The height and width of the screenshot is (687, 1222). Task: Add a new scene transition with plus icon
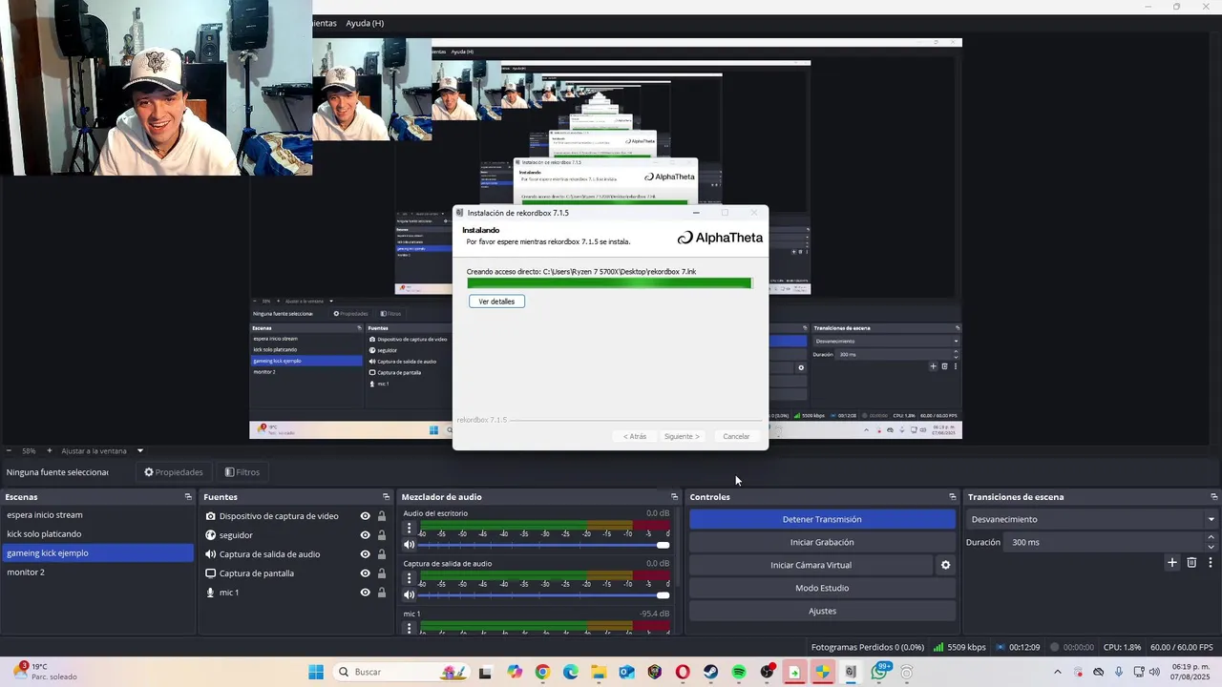point(1172,563)
